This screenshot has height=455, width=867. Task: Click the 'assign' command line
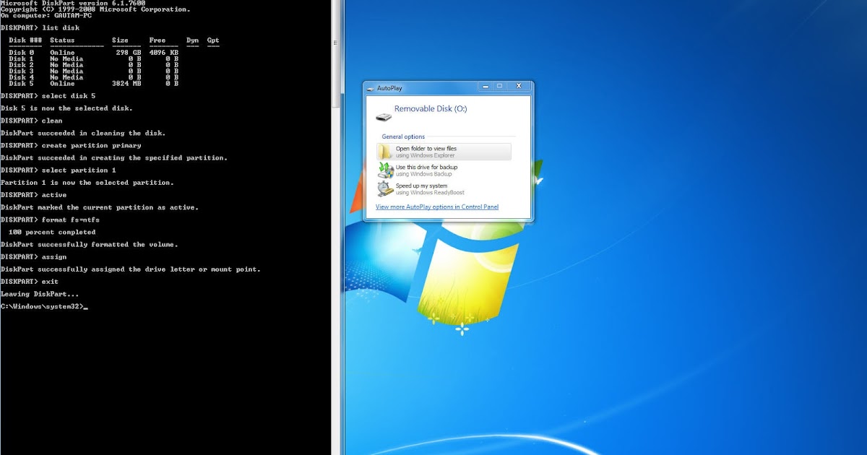33,256
